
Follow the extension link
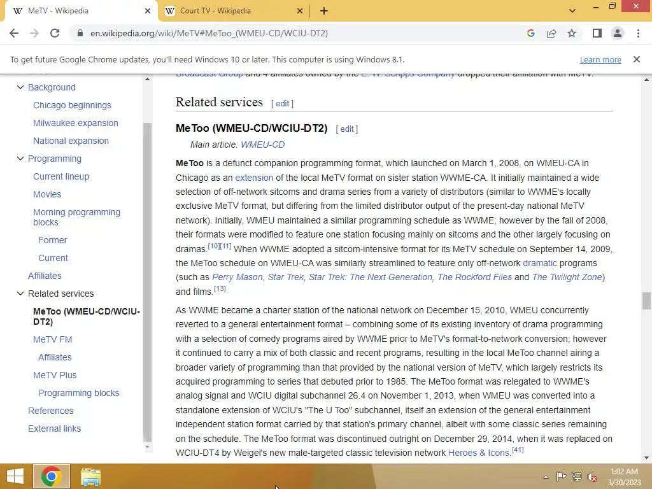coord(254,178)
